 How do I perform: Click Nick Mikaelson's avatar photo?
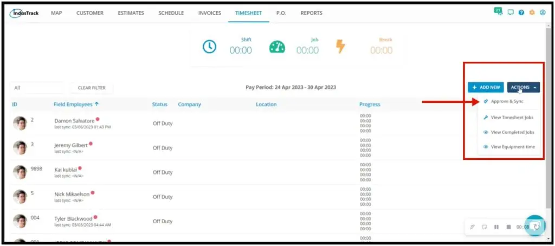20,197
